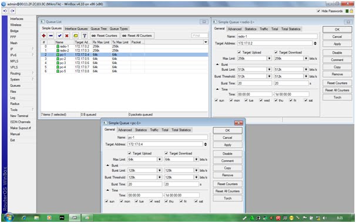Collapse the Burst section in pc-1 window
The width and height of the screenshot is (356, 223).
(108, 165)
